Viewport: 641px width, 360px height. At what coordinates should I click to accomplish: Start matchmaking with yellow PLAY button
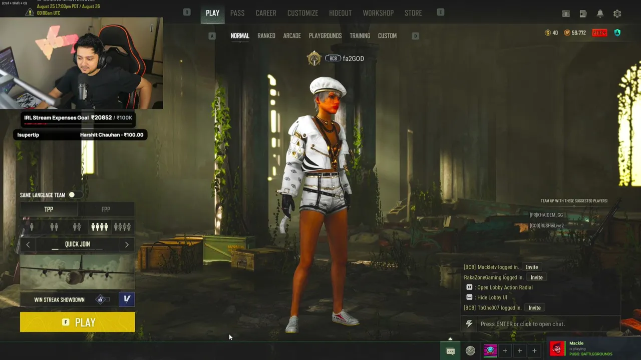[x=78, y=322]
